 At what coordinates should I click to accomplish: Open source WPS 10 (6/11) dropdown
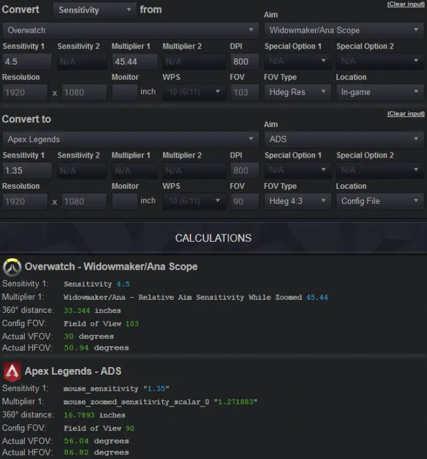point(194,92)
